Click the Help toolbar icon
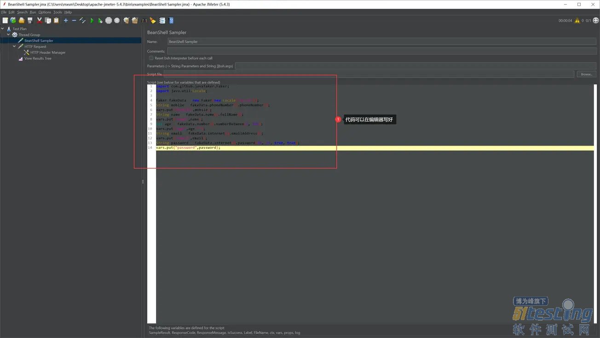Viewport: 600px width, 338px height. coord(171,20)
